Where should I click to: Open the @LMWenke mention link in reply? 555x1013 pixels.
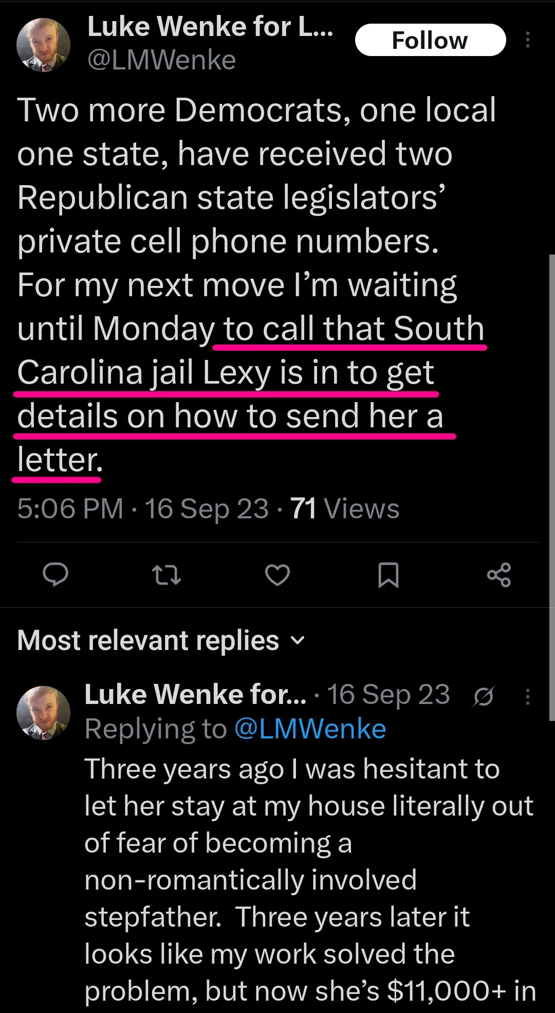point(310,729)
